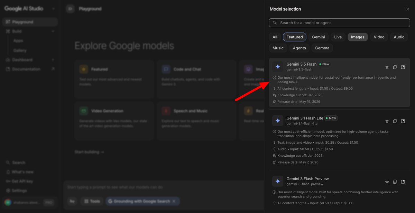This screenshot has width=415, height=213.
Task: Click the 'Audio • Input: $0.50 / Output: $1.50' line
Action: 305,149
